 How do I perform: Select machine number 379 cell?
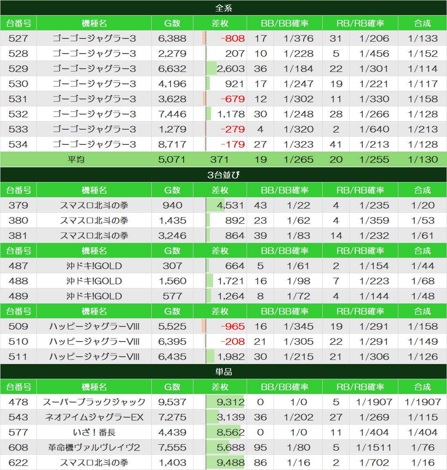(x=18, y=205)
